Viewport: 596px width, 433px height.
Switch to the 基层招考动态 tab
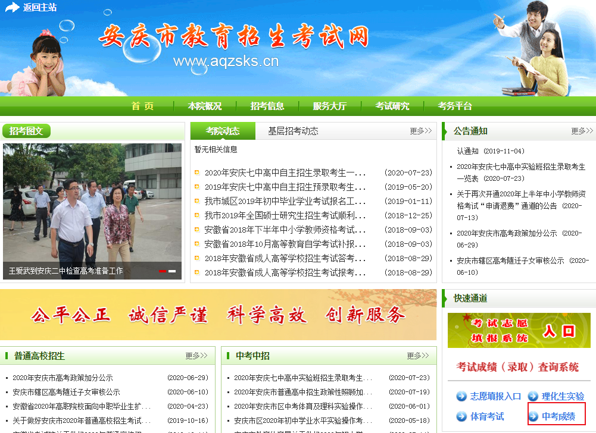pyautogui.click(x=293, y=131)
